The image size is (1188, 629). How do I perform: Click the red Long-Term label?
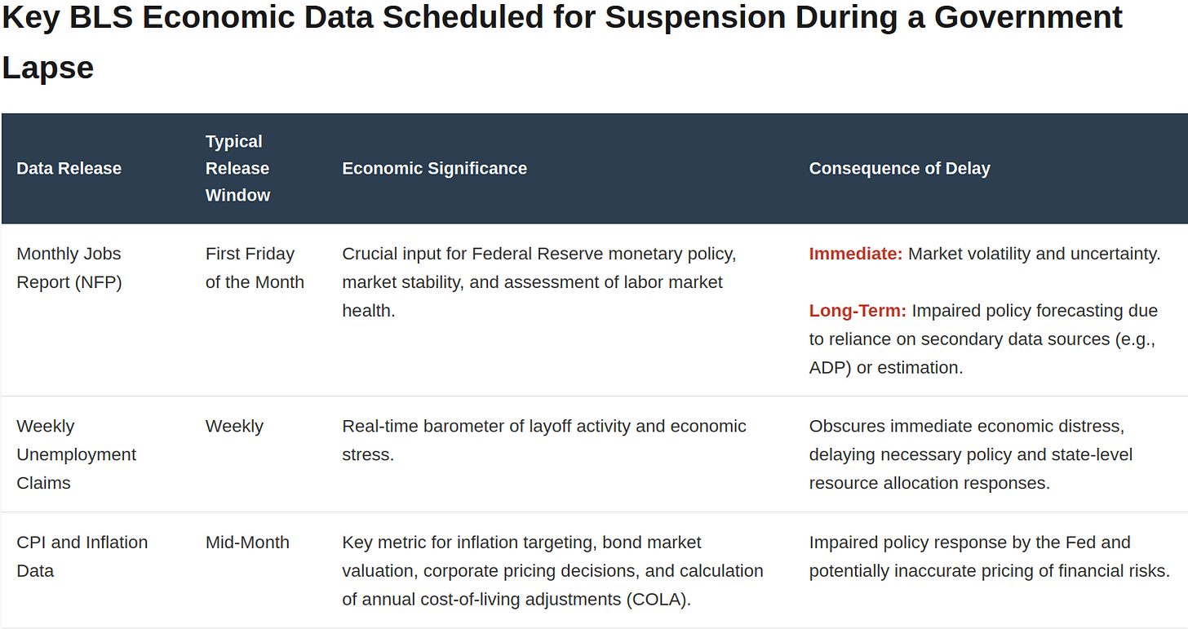point(858,311)
